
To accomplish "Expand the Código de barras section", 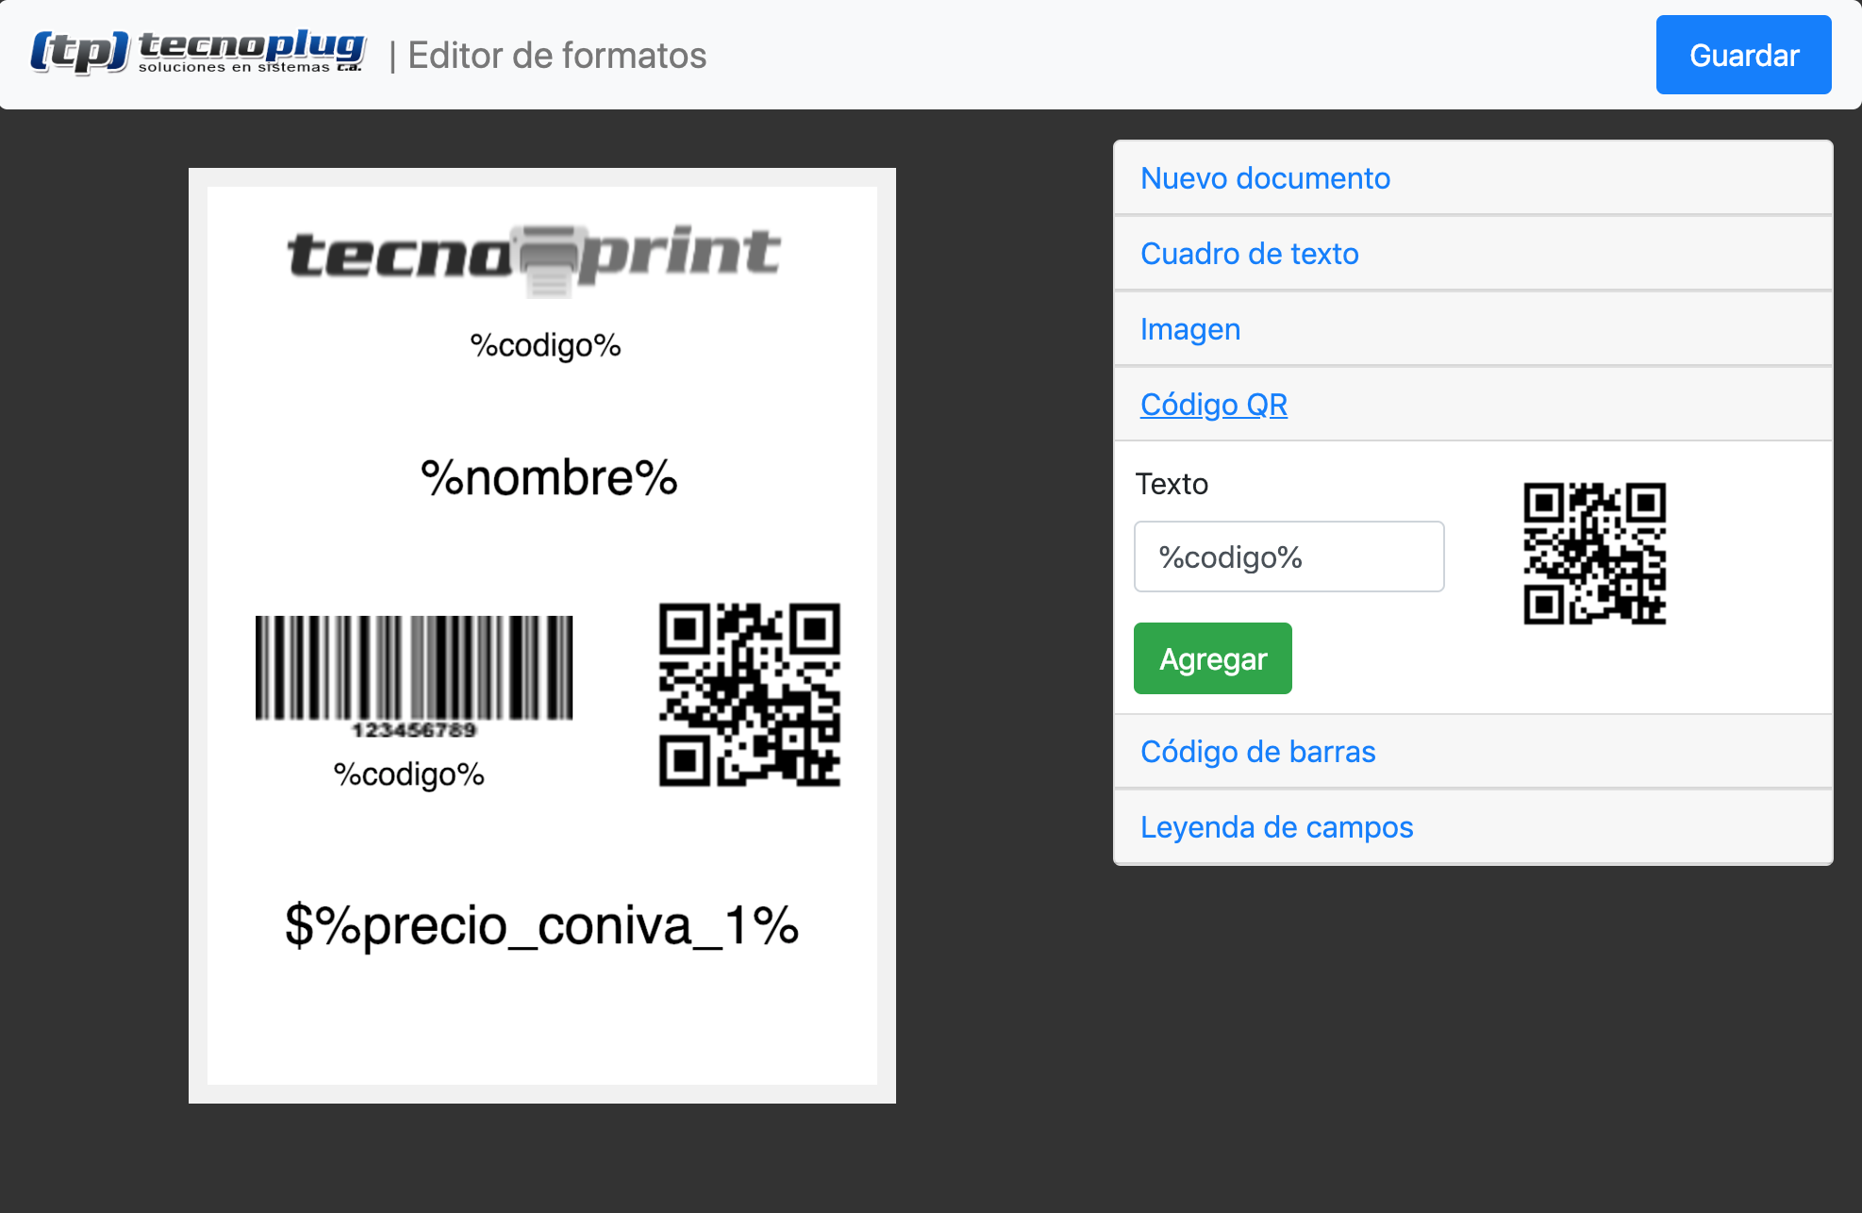I will [1257, 752].
